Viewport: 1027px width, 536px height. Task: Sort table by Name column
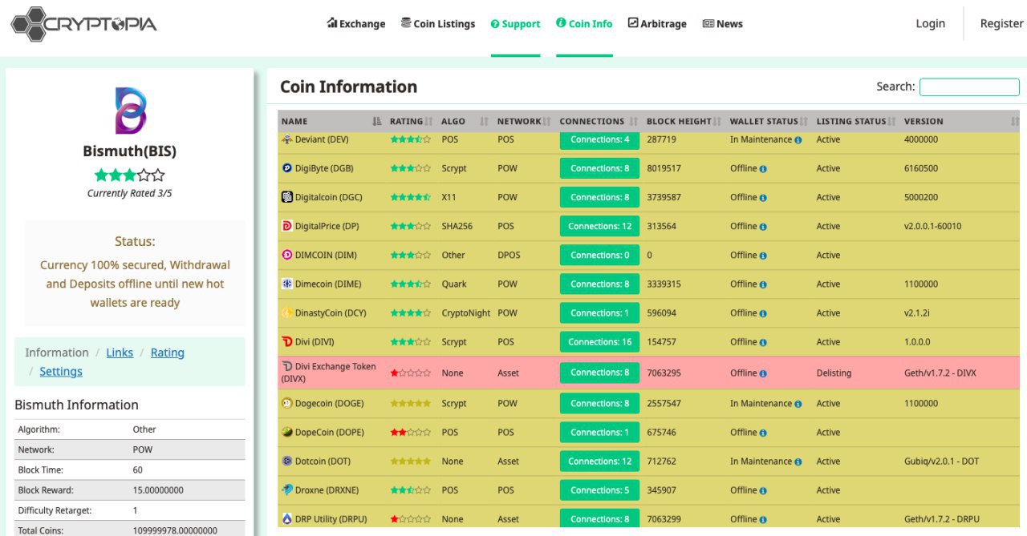click(331, 121)
